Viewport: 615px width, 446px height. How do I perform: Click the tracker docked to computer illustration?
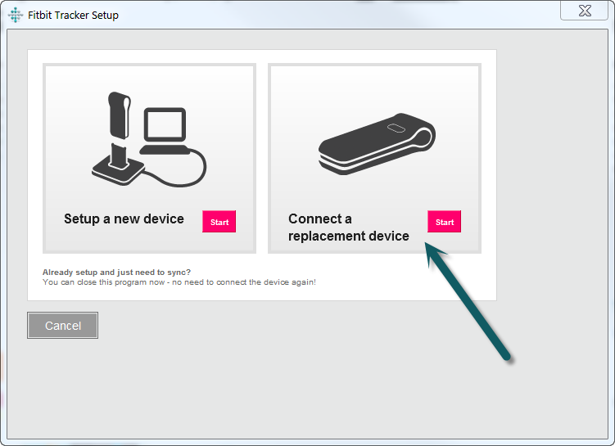[x=149, y=139]
